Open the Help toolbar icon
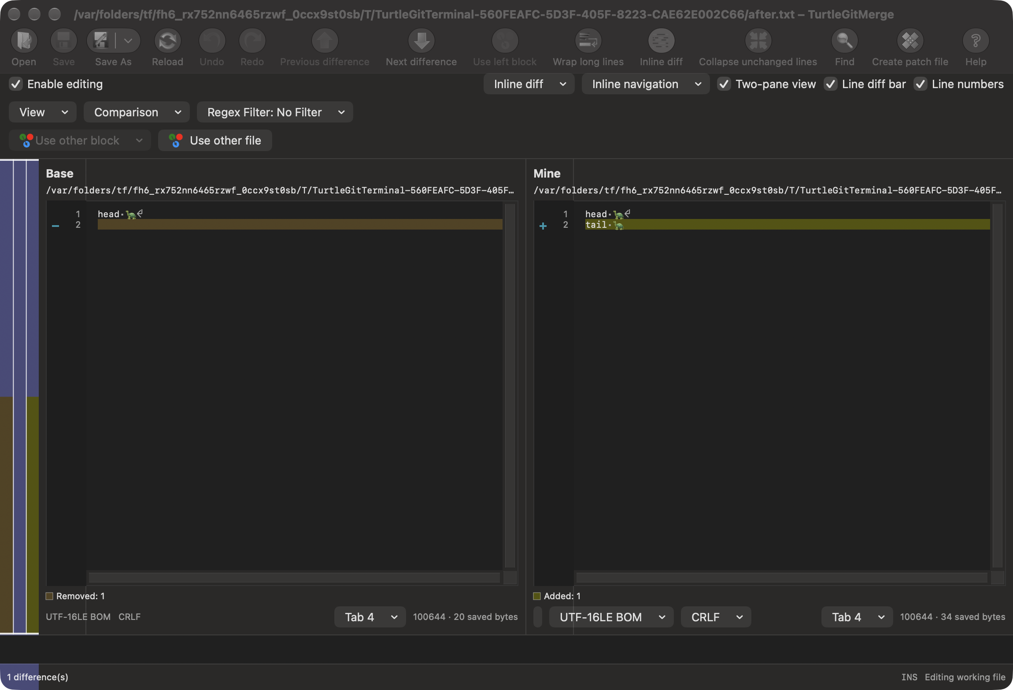 tap(976, 41)
